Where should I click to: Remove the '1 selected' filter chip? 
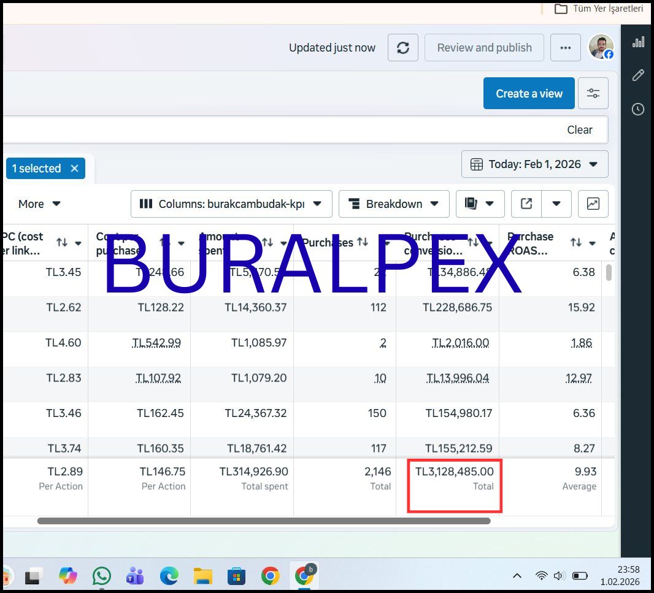(x=74, y=169)
